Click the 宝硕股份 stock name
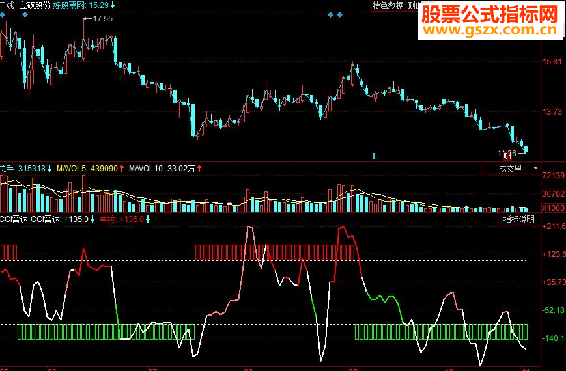The image size is (566, 371). [x=35, y=5]
